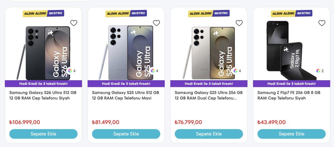Click Hadi Kredi banner on Z Flip7 FE
Viewport: 334px width, 147px height.
point(291,83)
